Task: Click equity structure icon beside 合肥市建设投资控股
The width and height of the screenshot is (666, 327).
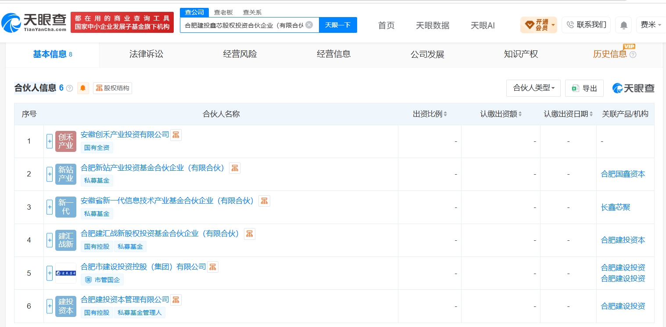Action: 213,267
